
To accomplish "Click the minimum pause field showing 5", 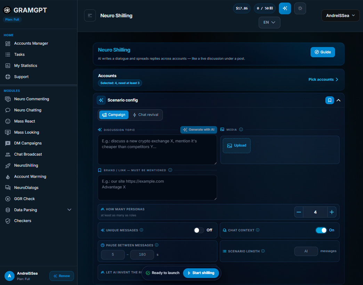I will [113, 255].
